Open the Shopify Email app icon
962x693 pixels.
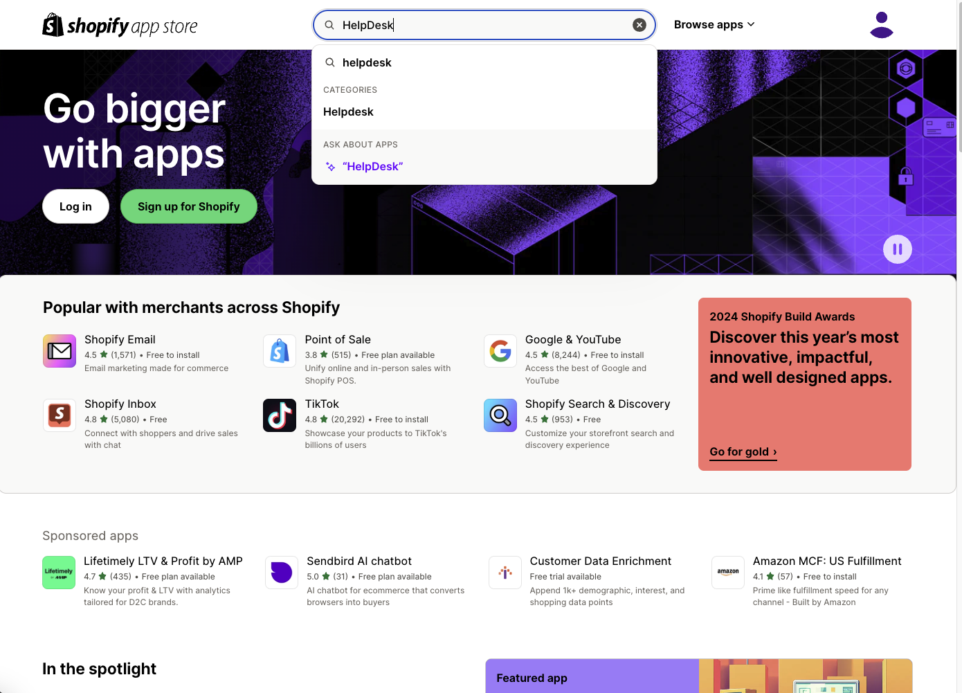point(60,351)
